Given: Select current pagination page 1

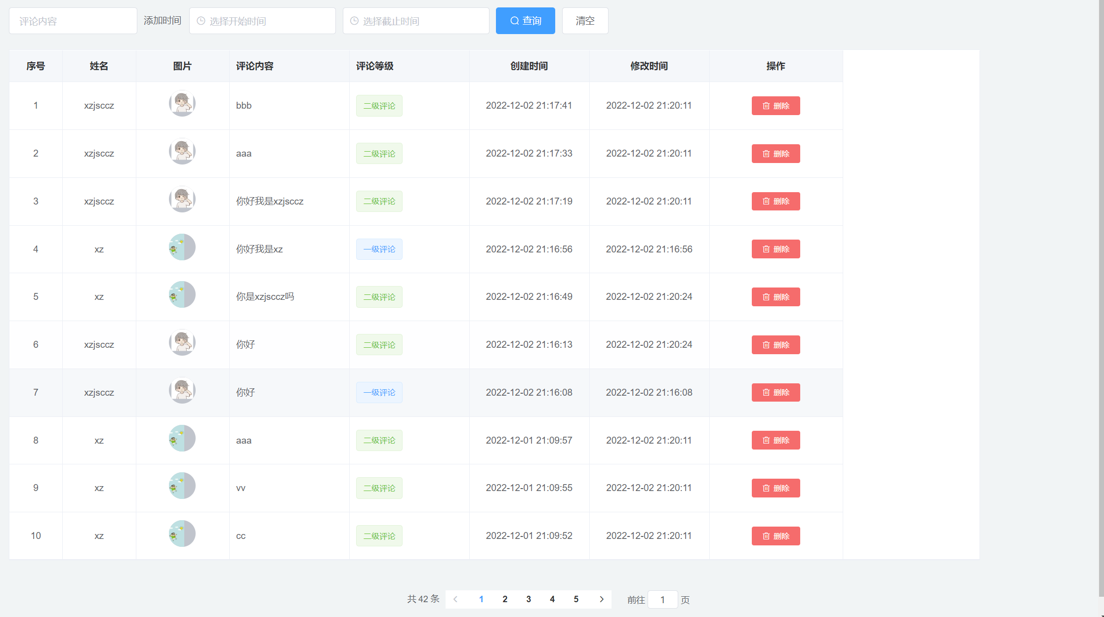Looking at the screenshot, I should 481,599.
